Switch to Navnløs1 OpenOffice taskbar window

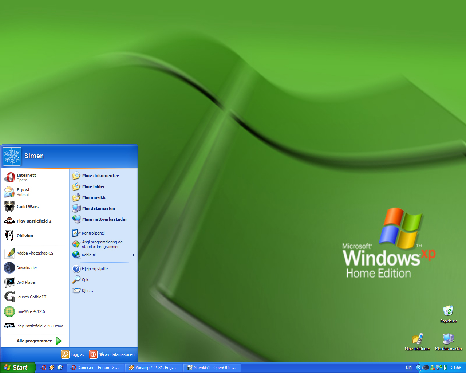(212, 368)
